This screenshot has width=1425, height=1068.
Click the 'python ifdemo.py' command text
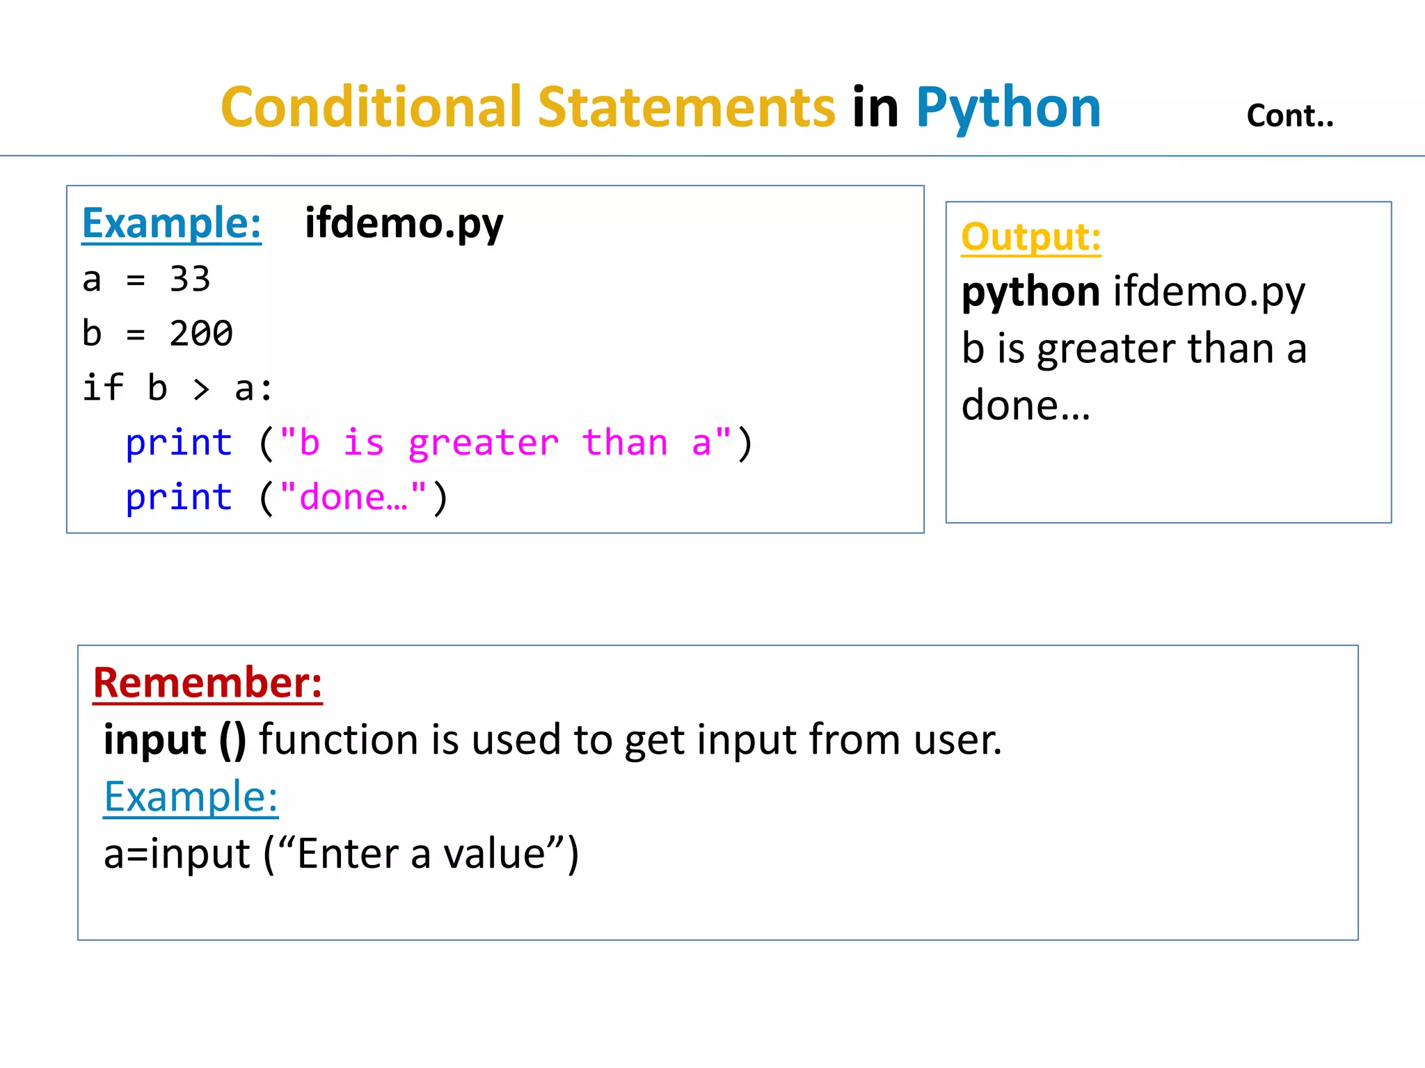click(x=1133, y=293)
